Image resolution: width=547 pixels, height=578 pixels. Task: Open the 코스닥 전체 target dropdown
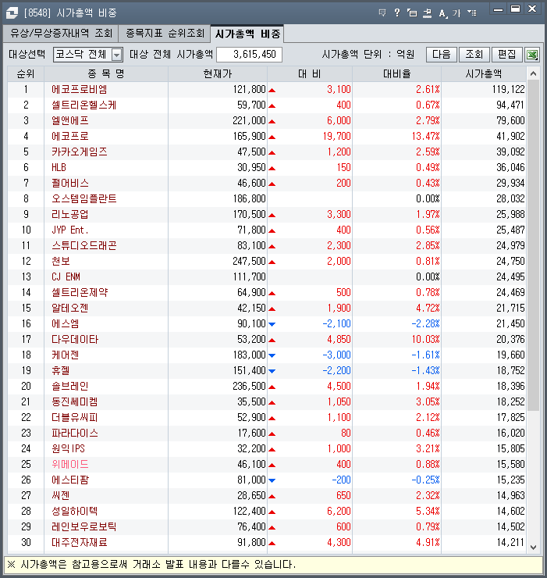pyautogui.click(x=88, y=55)
